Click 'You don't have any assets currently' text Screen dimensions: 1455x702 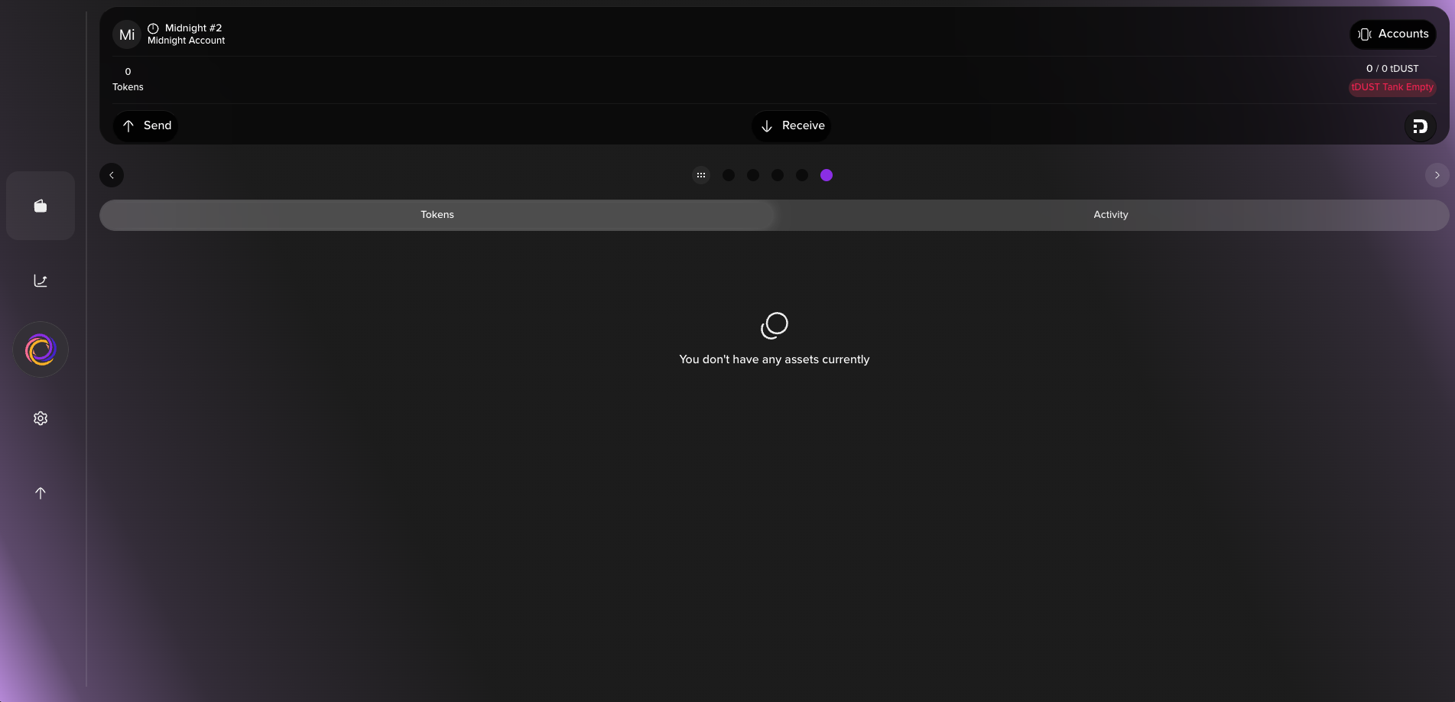(775, 359)
